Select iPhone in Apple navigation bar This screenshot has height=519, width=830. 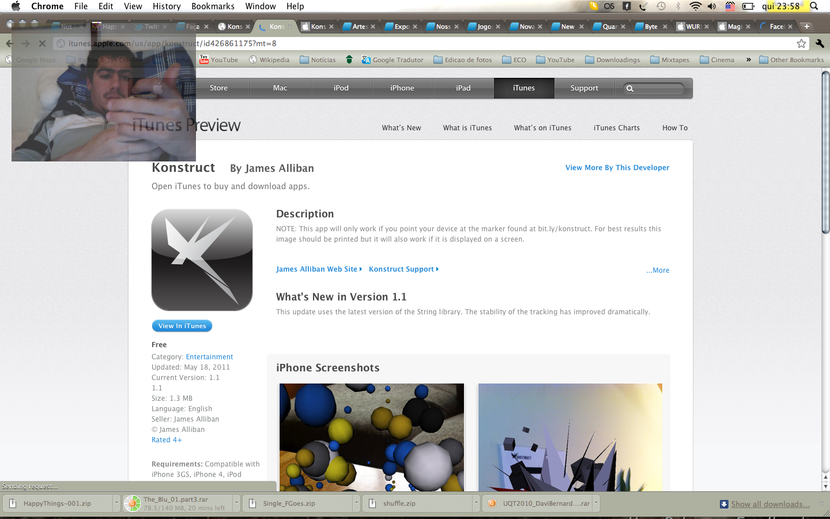[402, 88]
